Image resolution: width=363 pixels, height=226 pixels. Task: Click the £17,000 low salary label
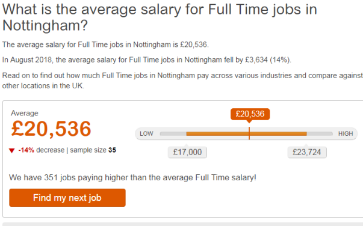187,152
